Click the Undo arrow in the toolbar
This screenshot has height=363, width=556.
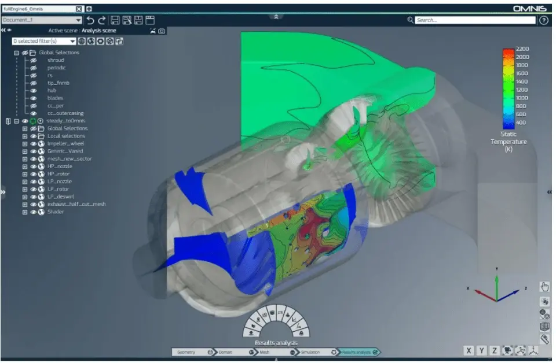90,20
